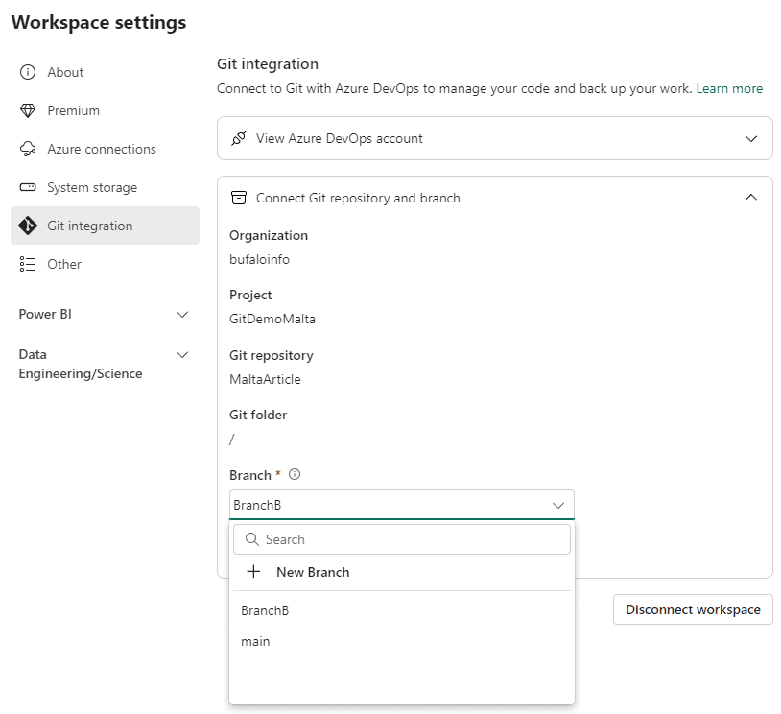The image size is (781, 714).
Task: Click the Workspace settings title
Action: tap(99, 22)
